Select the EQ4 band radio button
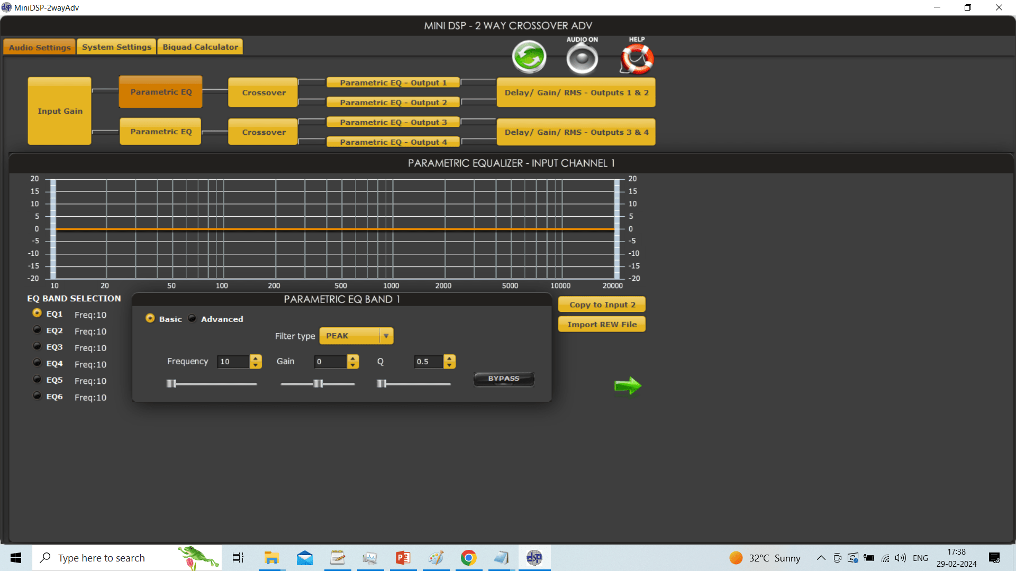1016x571 pixels. click(x=37, y=362)
